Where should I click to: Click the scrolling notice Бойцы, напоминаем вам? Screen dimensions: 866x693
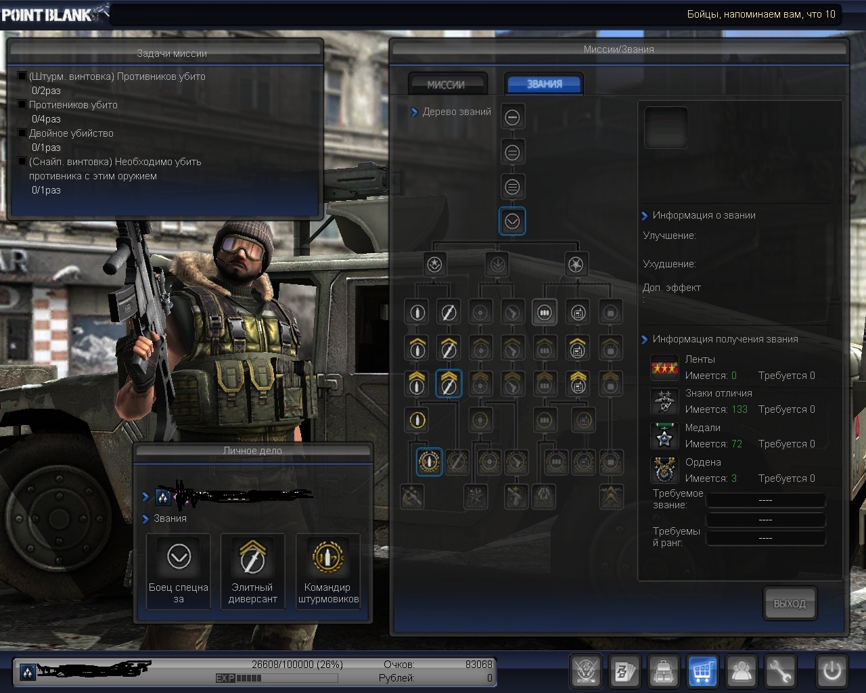[761, 14]
